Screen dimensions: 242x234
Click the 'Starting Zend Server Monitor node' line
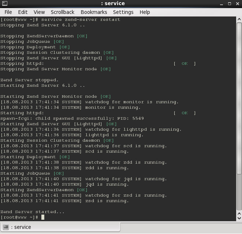click(x=56, y=96)
